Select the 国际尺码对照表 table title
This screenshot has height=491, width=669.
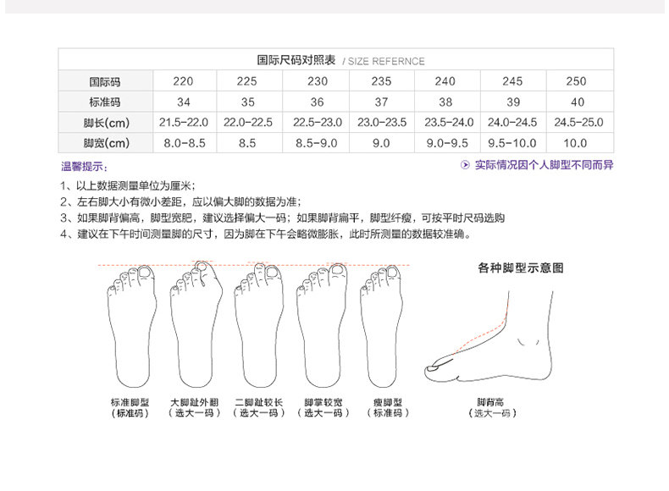(x=296, y=60)
